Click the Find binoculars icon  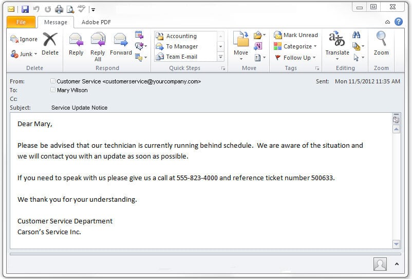click(x=357, y=34)
